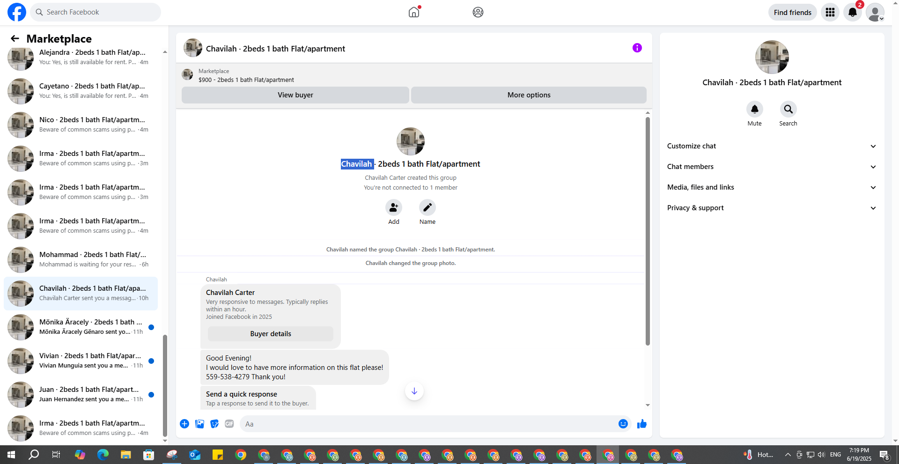
Task: Click the Marketplace listing thumbnail under header
Action: 187,74
